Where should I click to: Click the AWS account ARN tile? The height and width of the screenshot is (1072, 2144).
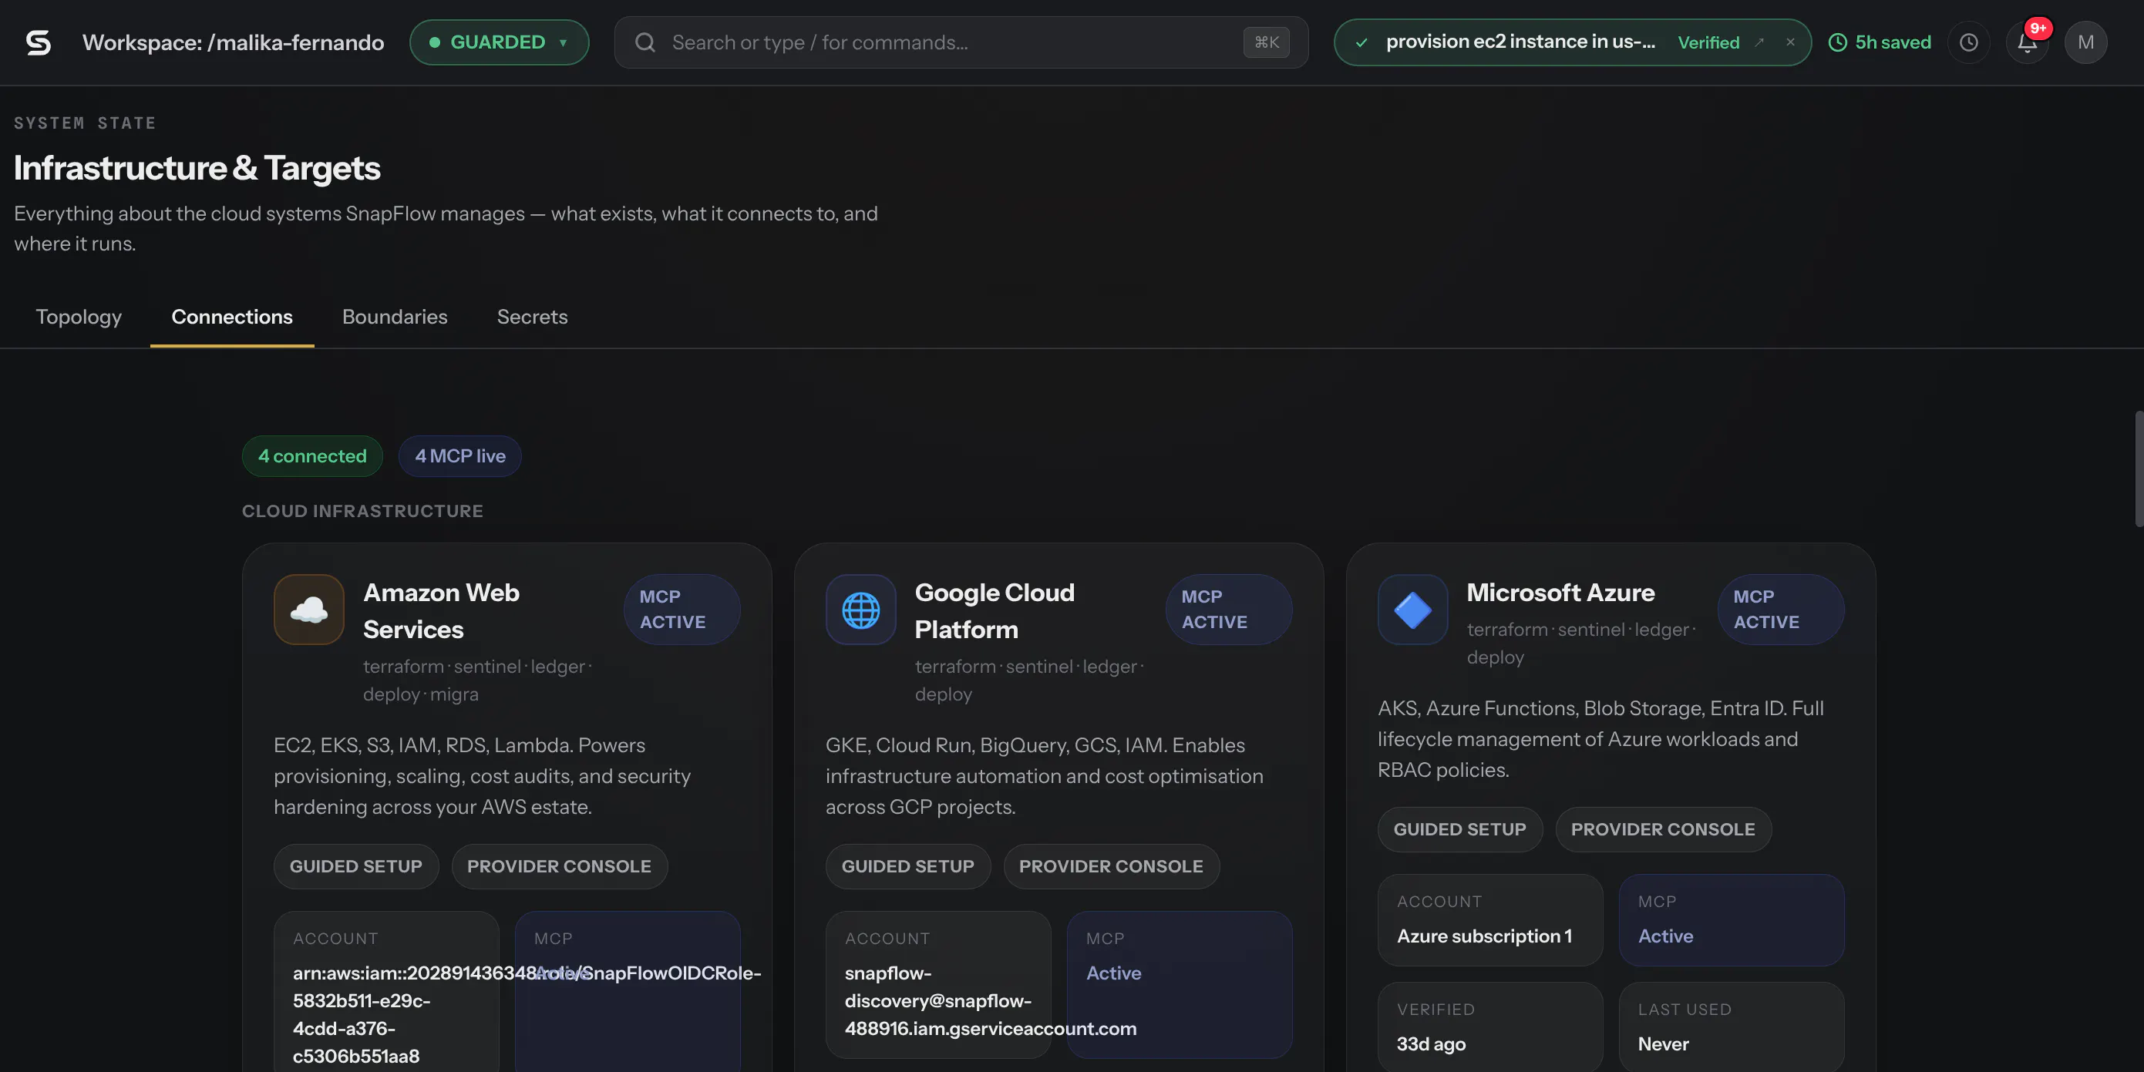pyautogui.click(x=386, y=991)
